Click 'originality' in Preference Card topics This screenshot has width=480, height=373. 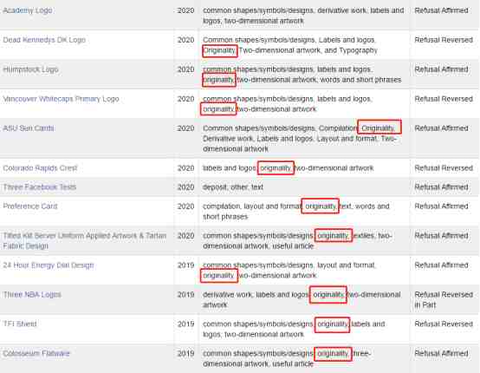(321, 206)
